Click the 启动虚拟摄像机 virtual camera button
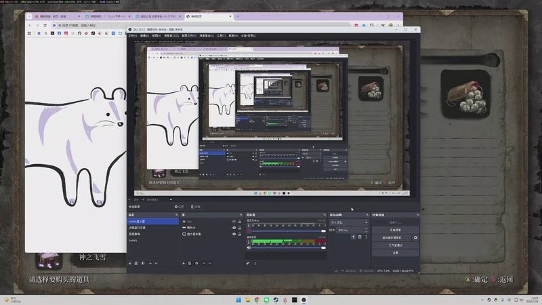Image resolution: width=542 pixels, height=305 pixels. (x=392, y=238)
